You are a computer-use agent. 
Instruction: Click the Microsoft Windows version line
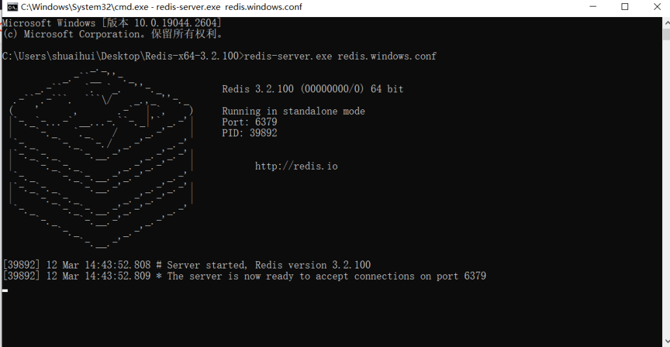click(111, 23)
